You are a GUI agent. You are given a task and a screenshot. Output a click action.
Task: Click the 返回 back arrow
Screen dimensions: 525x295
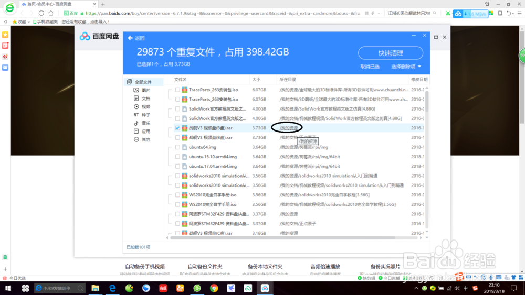click(x=130, y=38)
